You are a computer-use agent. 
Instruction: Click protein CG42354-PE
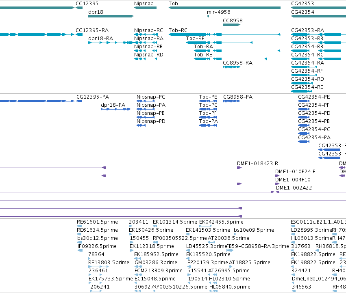[304, 101]
